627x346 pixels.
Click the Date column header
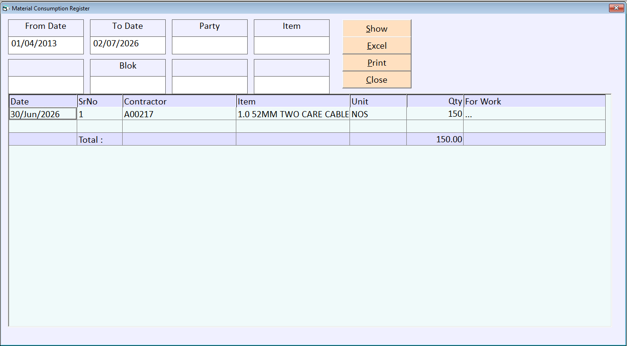pyautogui.click(x=43, y=101)
